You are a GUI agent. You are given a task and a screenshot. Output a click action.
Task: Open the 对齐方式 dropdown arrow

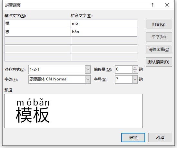point(88,69)
